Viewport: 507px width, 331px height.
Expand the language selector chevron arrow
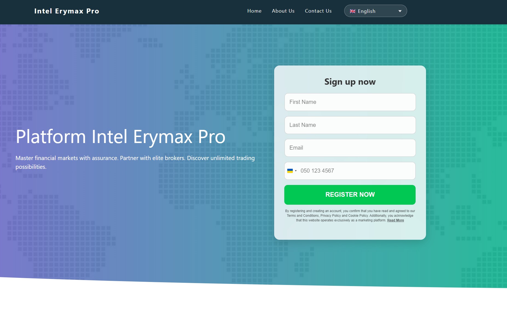[400, 11]
